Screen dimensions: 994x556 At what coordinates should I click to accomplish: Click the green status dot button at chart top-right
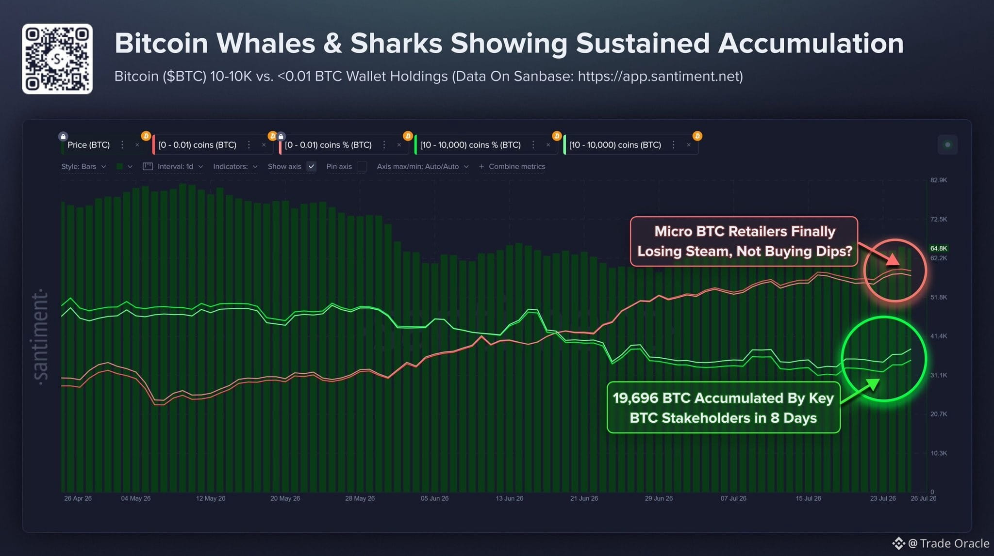947,144
